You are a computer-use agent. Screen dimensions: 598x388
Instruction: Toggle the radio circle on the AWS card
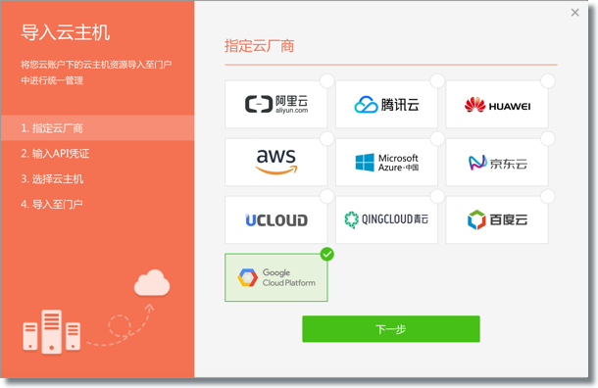pyautogui.click(x=326, y=139)
